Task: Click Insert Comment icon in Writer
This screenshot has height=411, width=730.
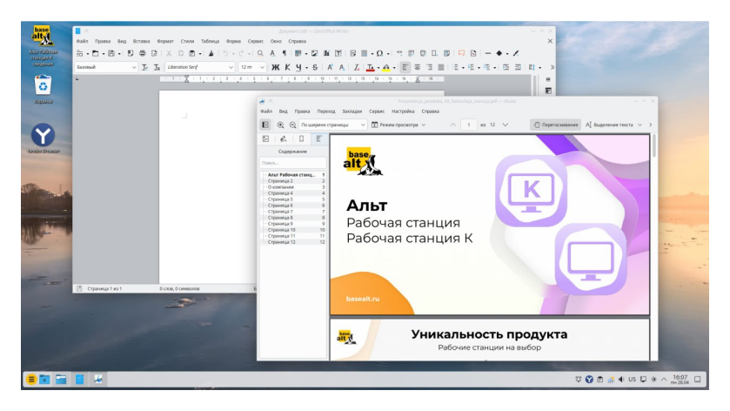Action: pyautogui.click(x=461, y=53)
